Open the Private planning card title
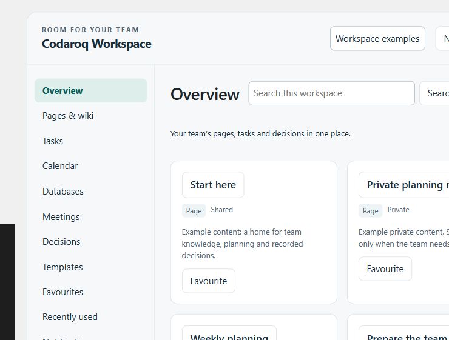Viewport: 449px width, 340px height. click(x=403, y=185)
